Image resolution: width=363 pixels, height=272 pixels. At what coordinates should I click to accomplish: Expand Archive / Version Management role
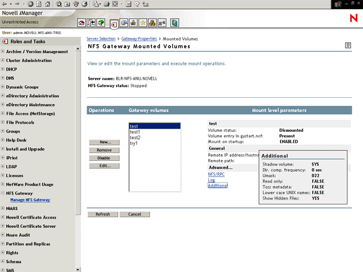2,51
